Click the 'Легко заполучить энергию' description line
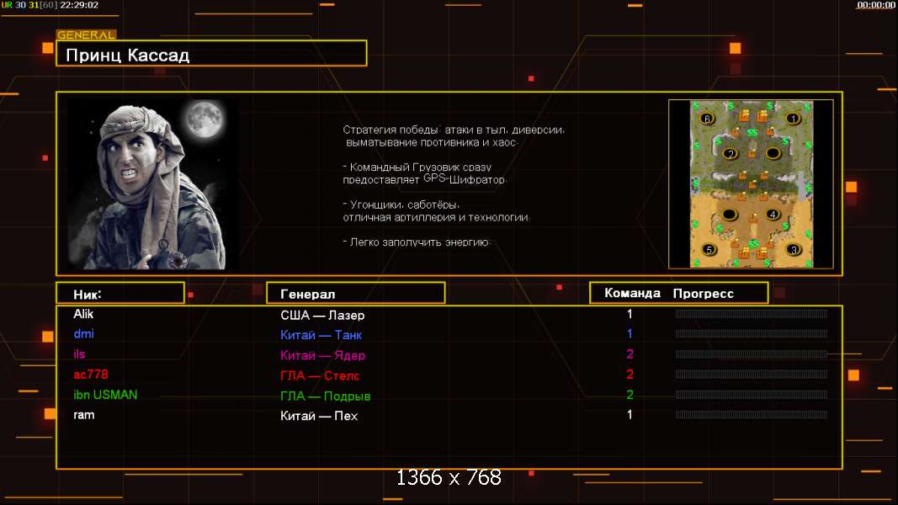Image resolution: width=898 pixels, height=505 pixels. coord(417,242)
